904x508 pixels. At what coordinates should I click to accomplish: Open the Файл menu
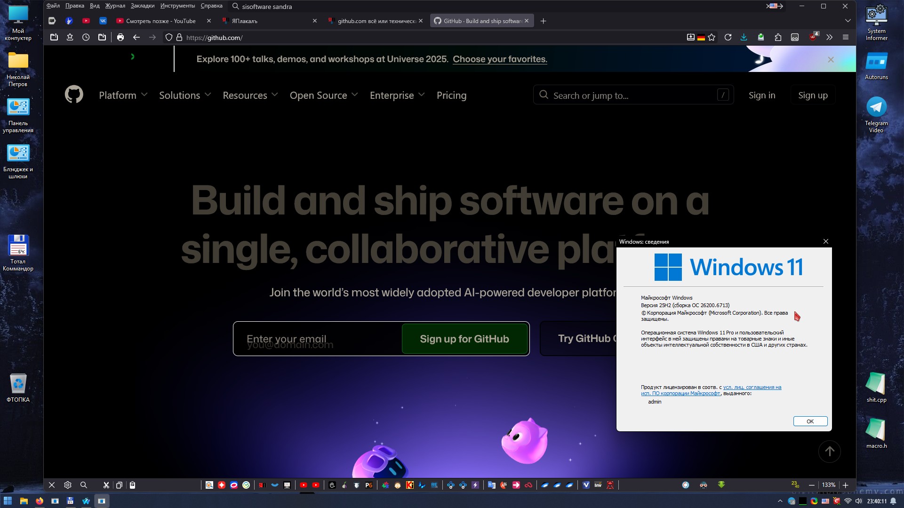(x=53, y=6)
